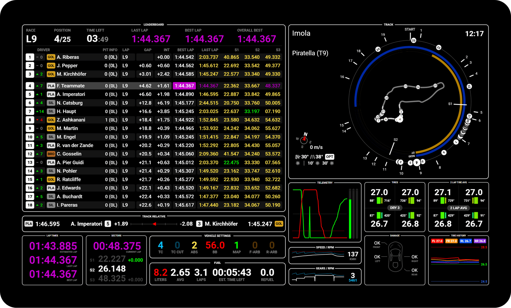The height and width of the screenshot is (308, 511).
Task: Click the GOL badge next to A. Riberas
Action: [51, 57]
